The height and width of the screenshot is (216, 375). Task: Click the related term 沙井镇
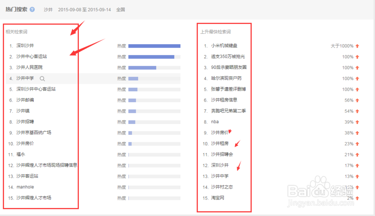tap(23, 111)
